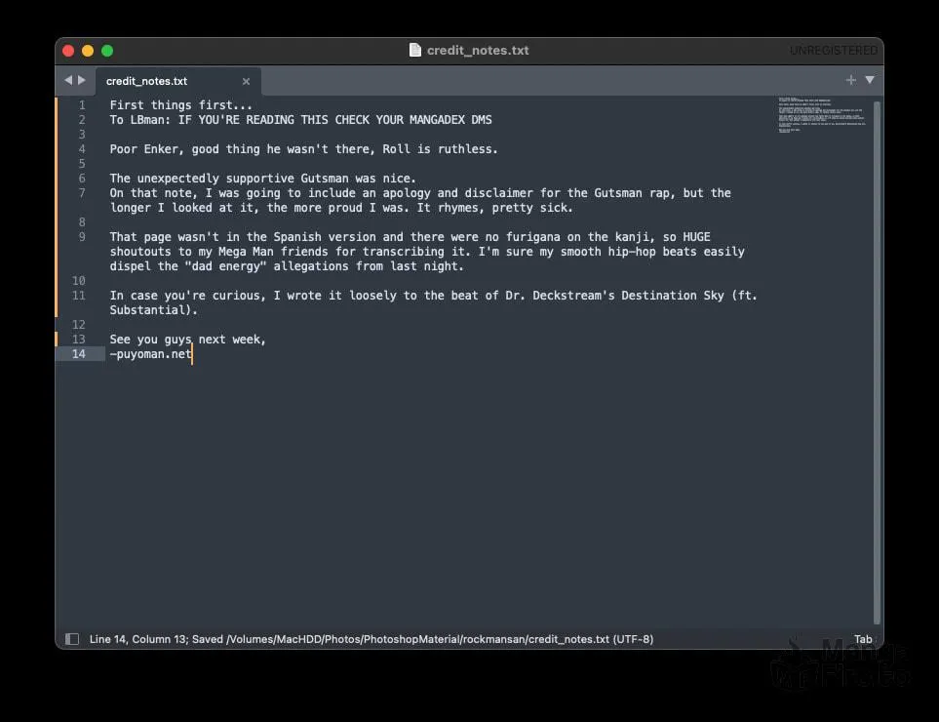Click the forward tab navigation arrow
Viewport: 939px width, 722px height.
(82, 80)
